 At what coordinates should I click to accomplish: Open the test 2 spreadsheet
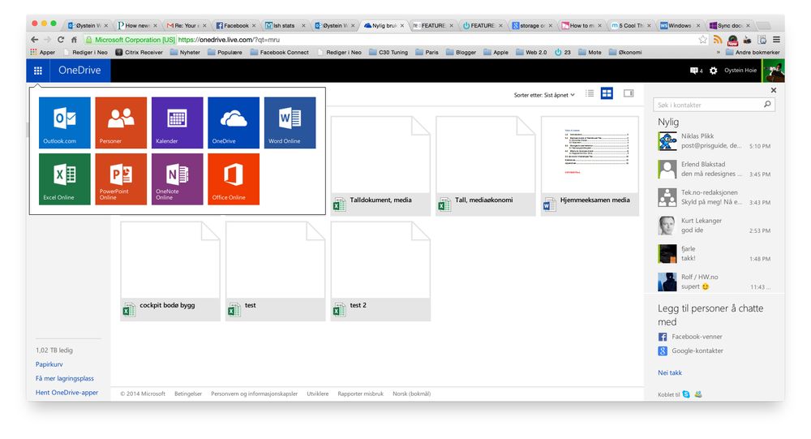pos(380,271)
